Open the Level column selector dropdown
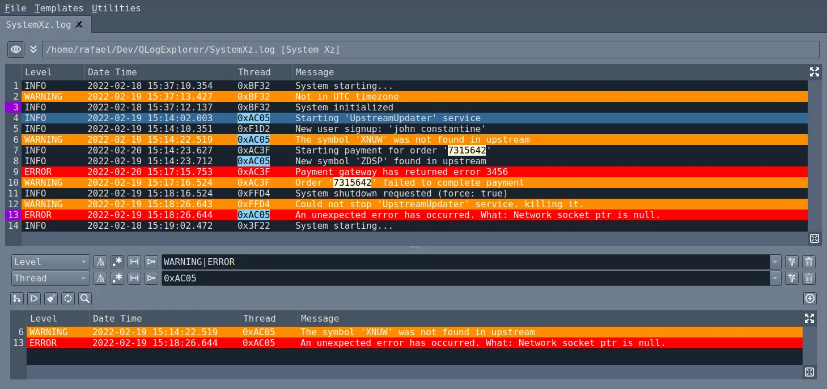 click(51, 262)
